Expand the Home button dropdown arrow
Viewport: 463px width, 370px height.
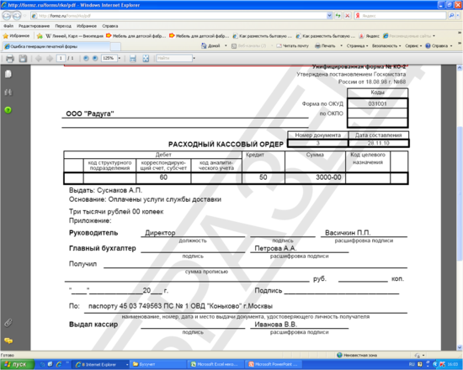[x=226, y=45]
